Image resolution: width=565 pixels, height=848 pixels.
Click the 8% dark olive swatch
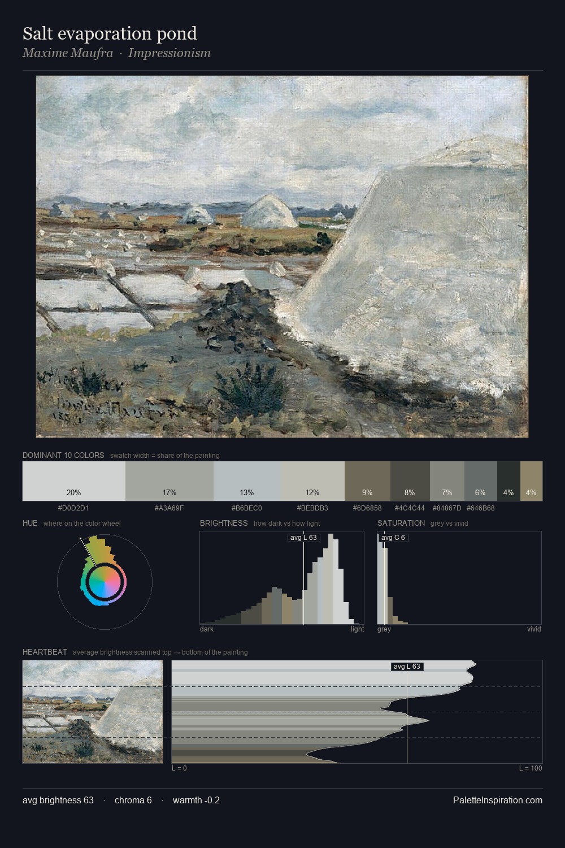(410, 481)
